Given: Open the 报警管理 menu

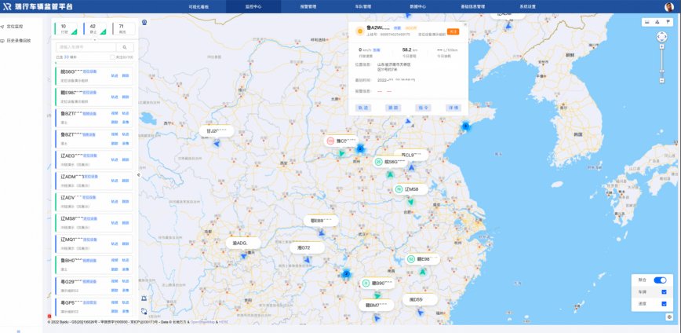Looking at the screenshot, I should [308, 7].
